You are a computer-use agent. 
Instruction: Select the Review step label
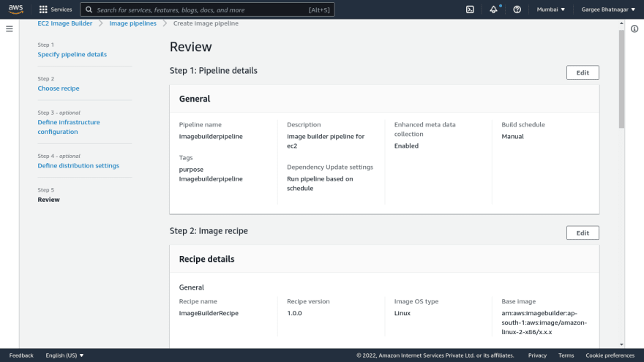[48, 200]
